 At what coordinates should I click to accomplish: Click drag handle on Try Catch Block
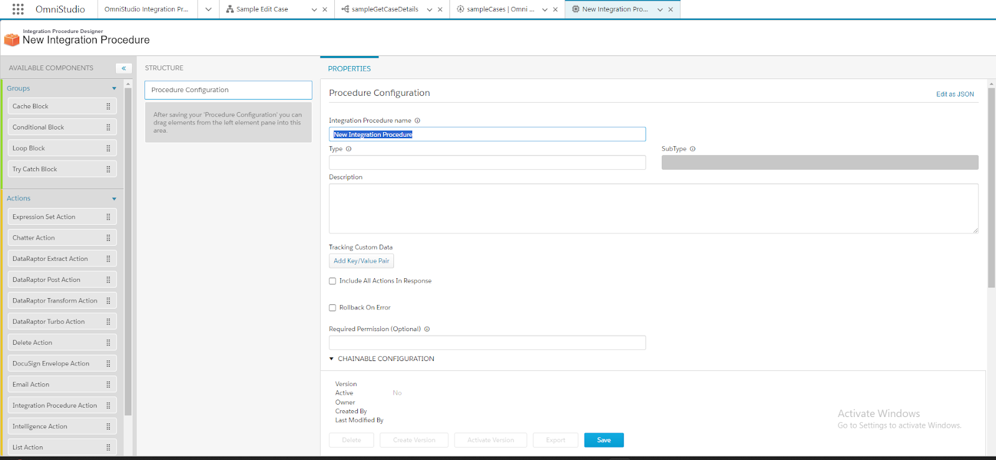(108, 169)
